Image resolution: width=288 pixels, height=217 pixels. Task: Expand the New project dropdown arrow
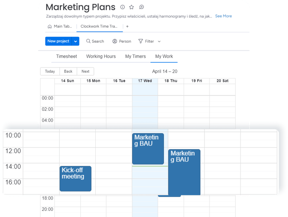coord(75,41)
